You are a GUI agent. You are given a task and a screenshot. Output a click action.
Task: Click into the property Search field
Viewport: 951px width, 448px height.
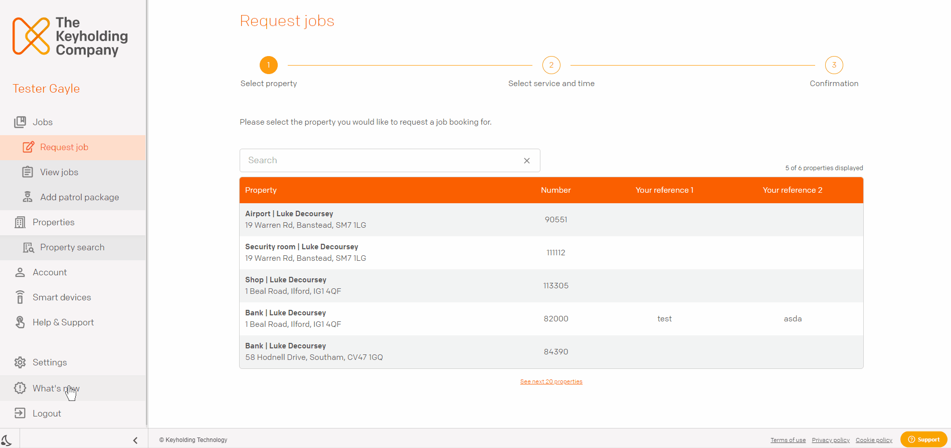tap(381, 160)
